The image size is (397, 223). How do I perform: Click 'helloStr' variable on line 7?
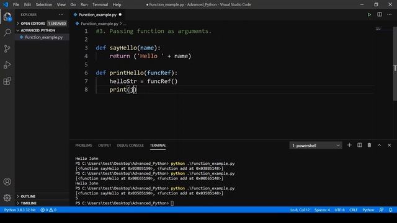coord(123,81)
